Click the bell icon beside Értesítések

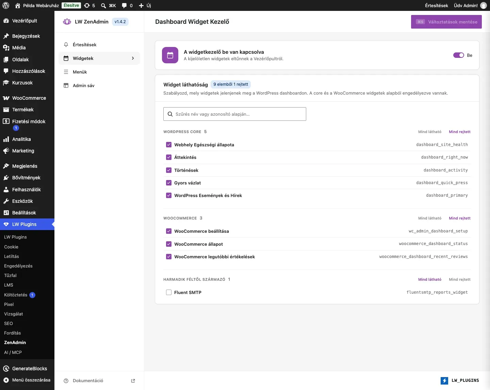tap(66, 45)
